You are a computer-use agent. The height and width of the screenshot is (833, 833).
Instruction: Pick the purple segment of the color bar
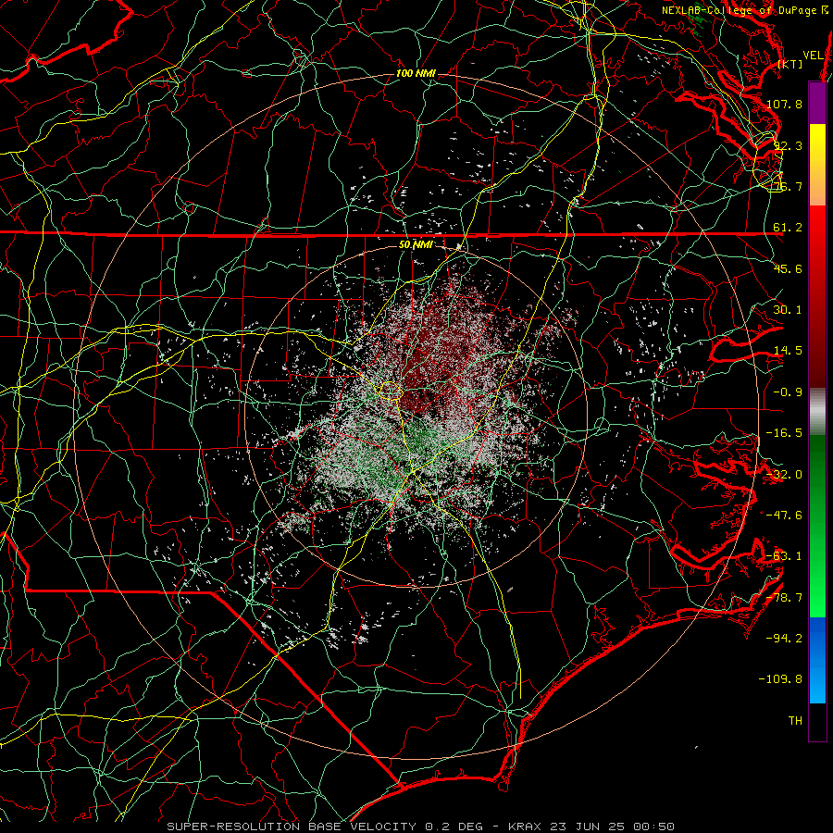[817, 103]
